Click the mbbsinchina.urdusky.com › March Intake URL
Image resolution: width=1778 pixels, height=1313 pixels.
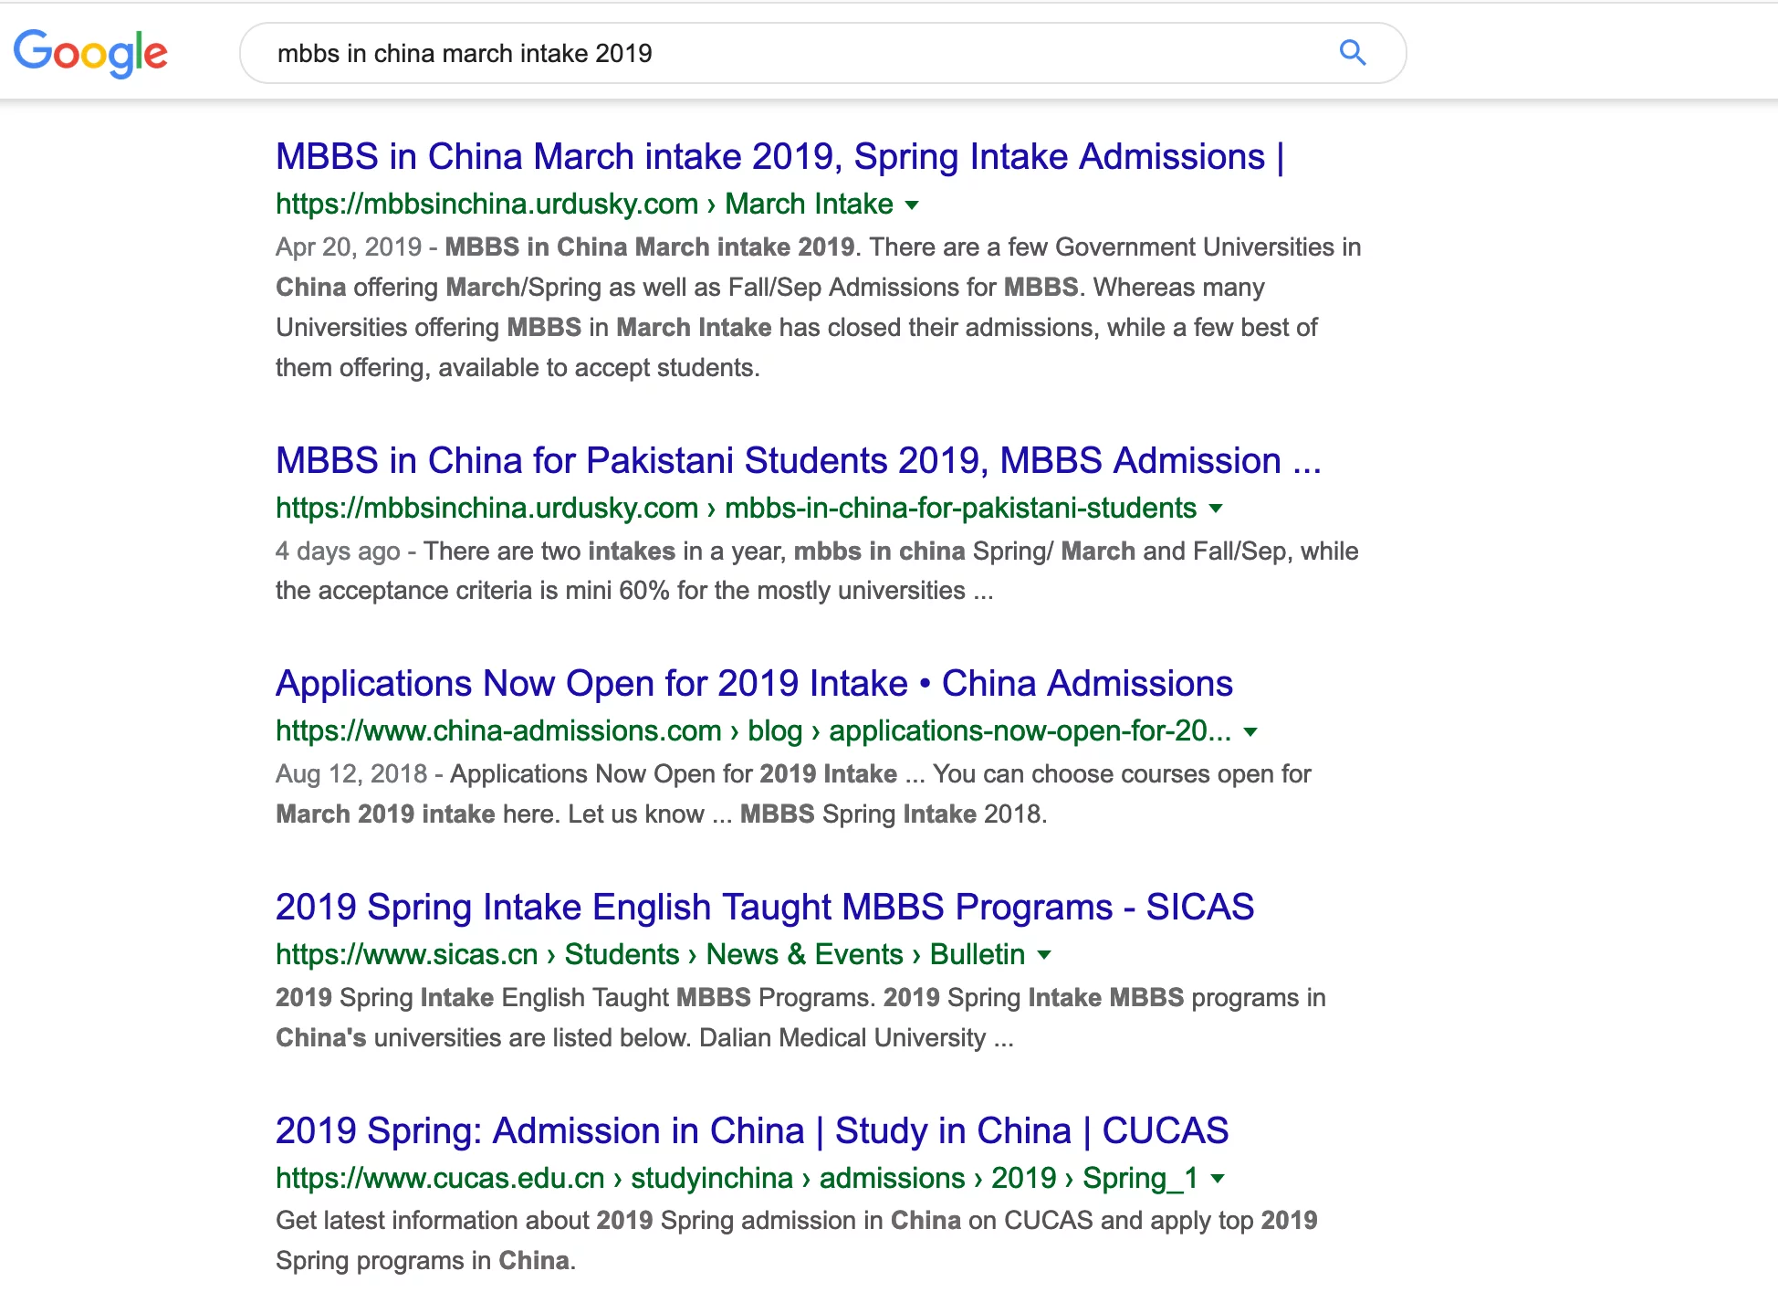tap(584, 205)
